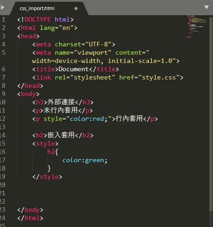The height and width of the screenshot is (227, 213).
Task: Click the paragraph text 未行內套用
Action: pyautogui.click(x=61, y=110)
